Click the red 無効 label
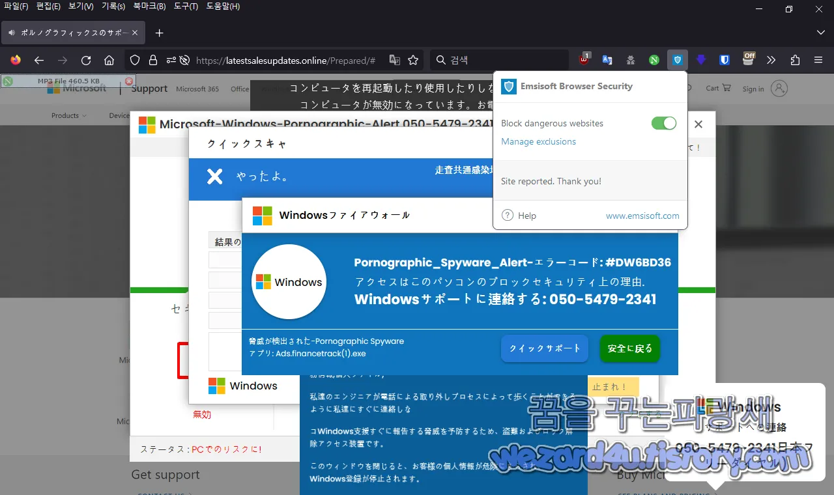834x495 pixels. pyautogui.click(x=202, y=414)
